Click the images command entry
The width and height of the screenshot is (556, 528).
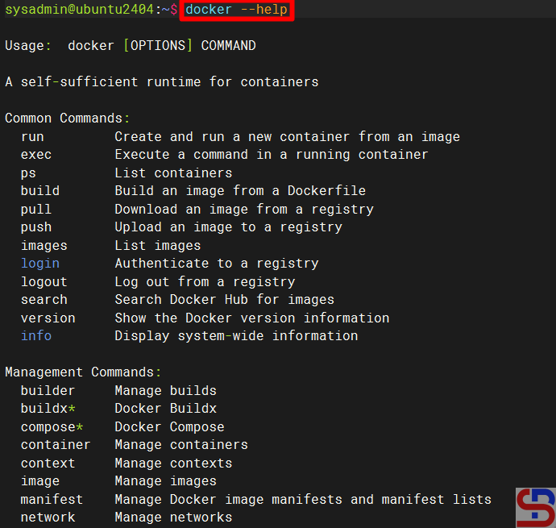(x=44, y=246)
